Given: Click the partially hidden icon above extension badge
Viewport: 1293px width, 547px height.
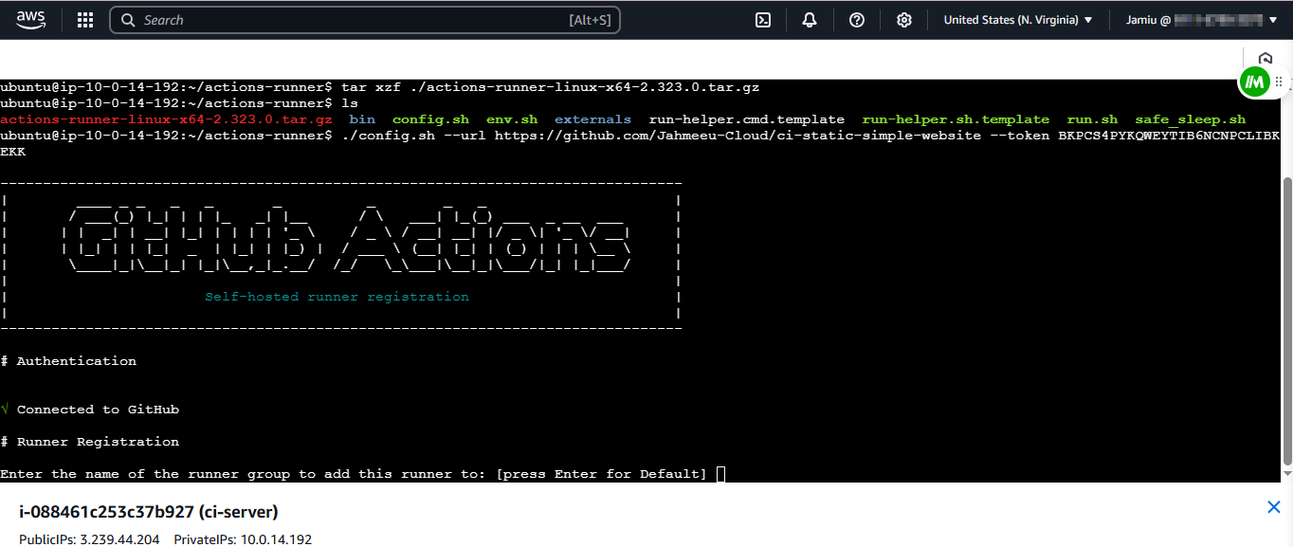Looking at the screenshot, I should click(x=1265, y=58).
